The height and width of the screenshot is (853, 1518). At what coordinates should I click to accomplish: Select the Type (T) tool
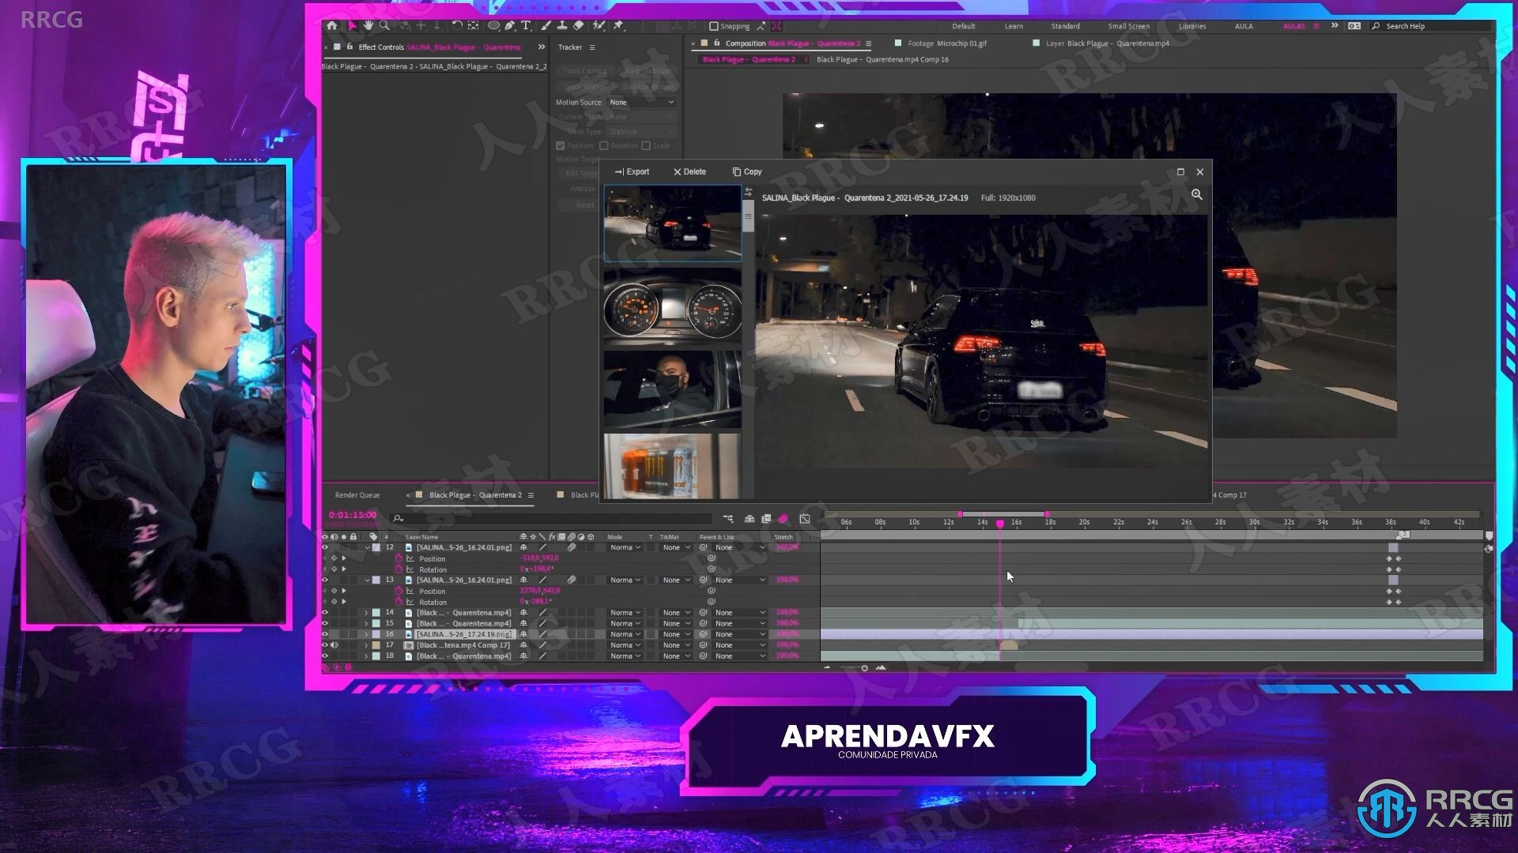(x=526, y=25)
